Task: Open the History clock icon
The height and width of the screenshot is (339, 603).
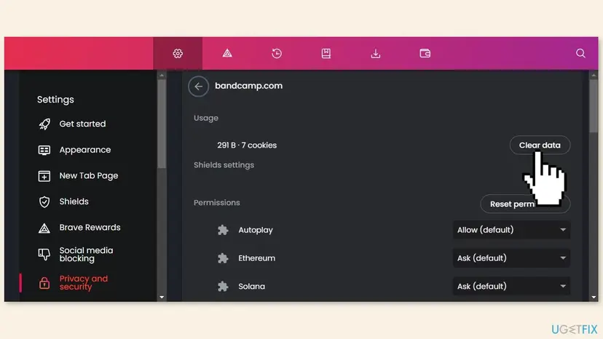Action: (277, 53)
